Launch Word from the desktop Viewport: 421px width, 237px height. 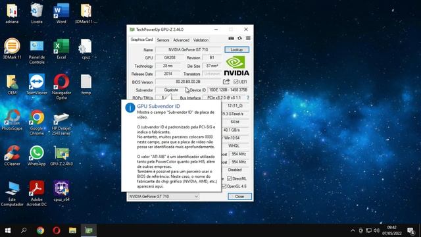click(61, 13)
